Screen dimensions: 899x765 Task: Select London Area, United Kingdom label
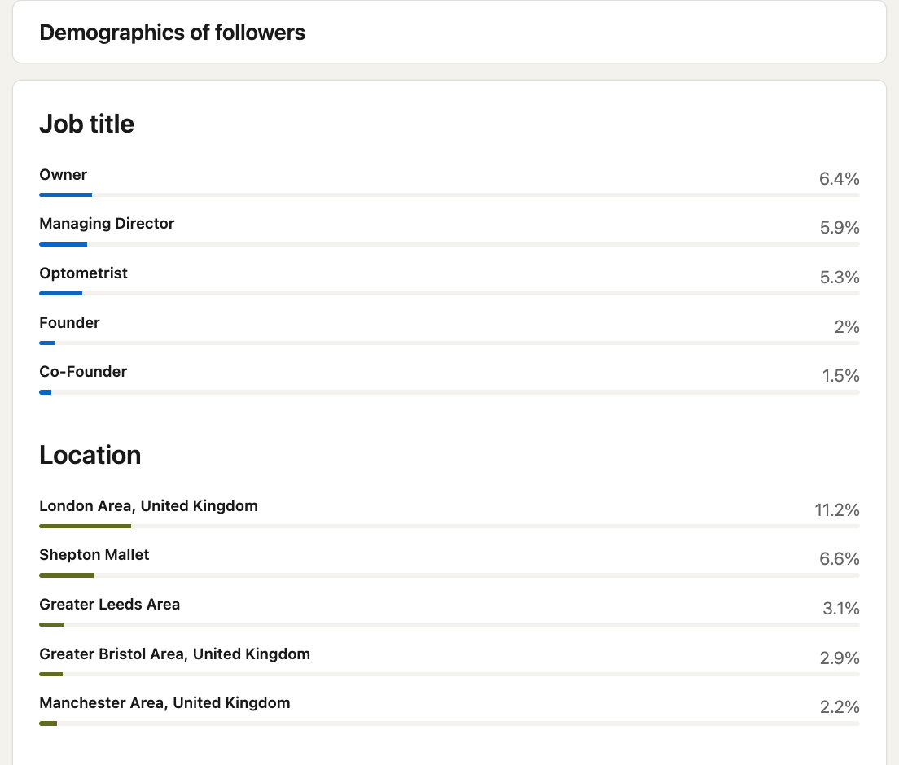pyautogui.click(x=148, y=505)
